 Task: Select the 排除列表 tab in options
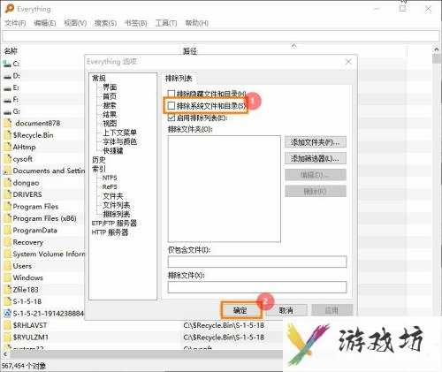(179, 79)
